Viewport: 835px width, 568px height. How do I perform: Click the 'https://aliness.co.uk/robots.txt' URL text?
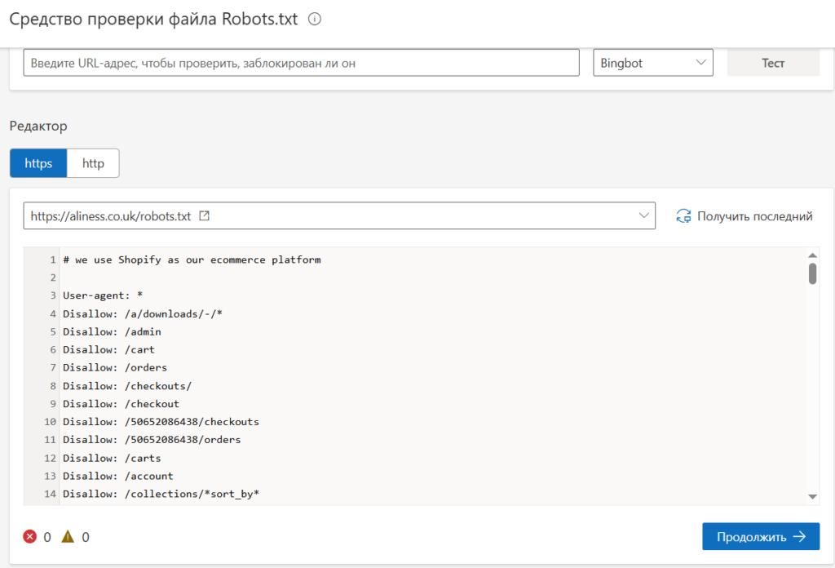[x=111, y=215]
